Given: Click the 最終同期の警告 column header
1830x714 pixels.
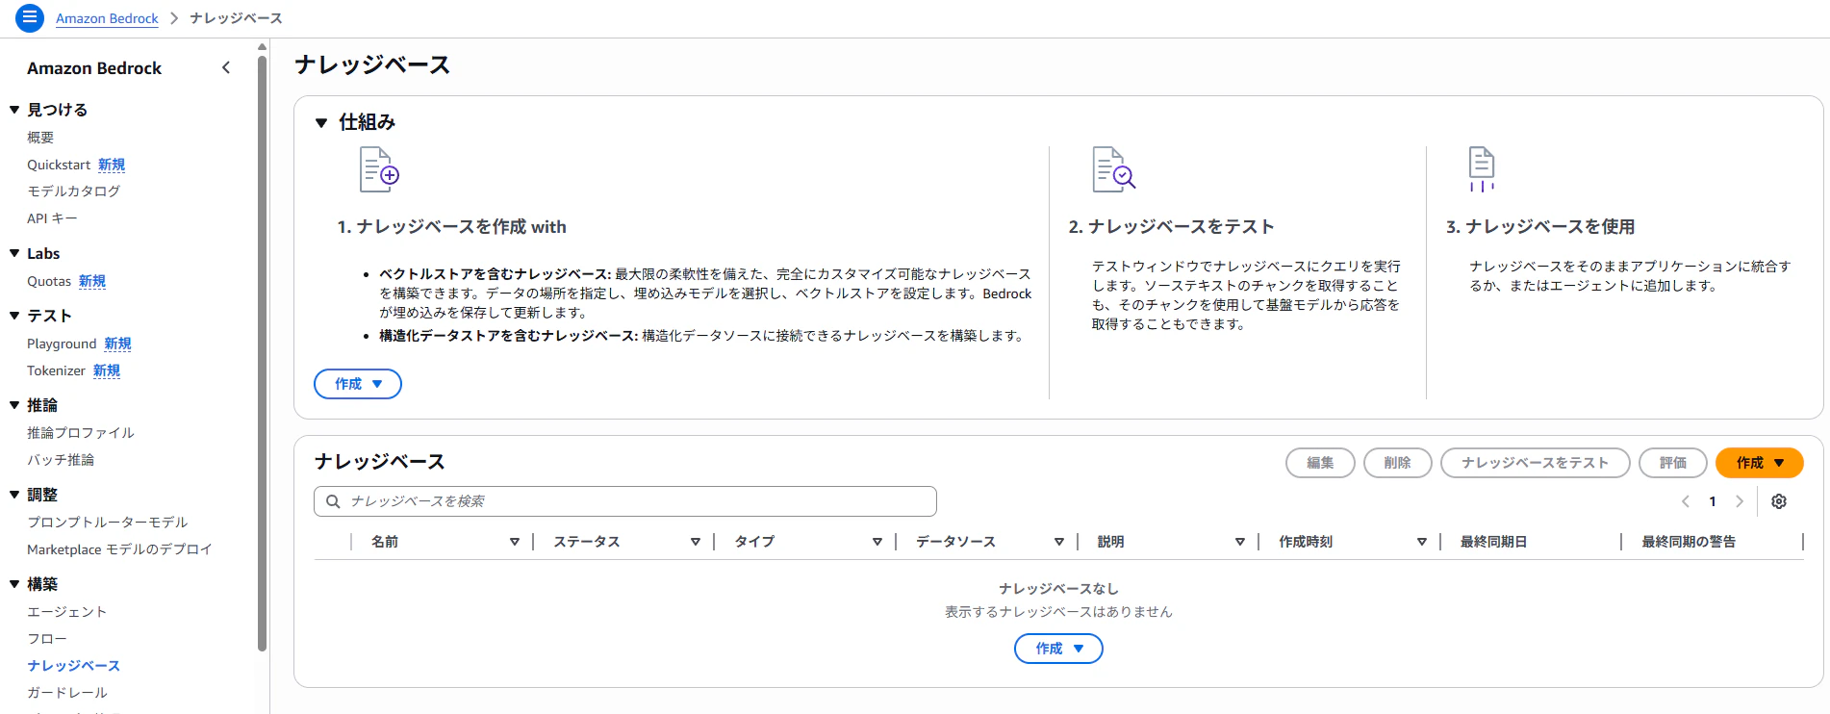Looking at the screenshot, I should [1689, 542].
